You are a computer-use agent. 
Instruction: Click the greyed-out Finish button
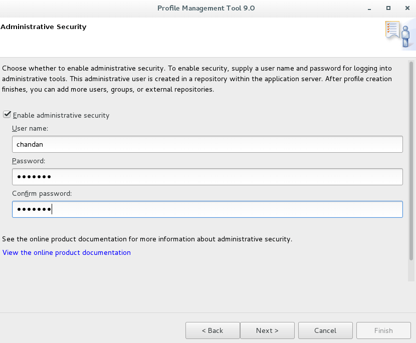pos(383,330)
